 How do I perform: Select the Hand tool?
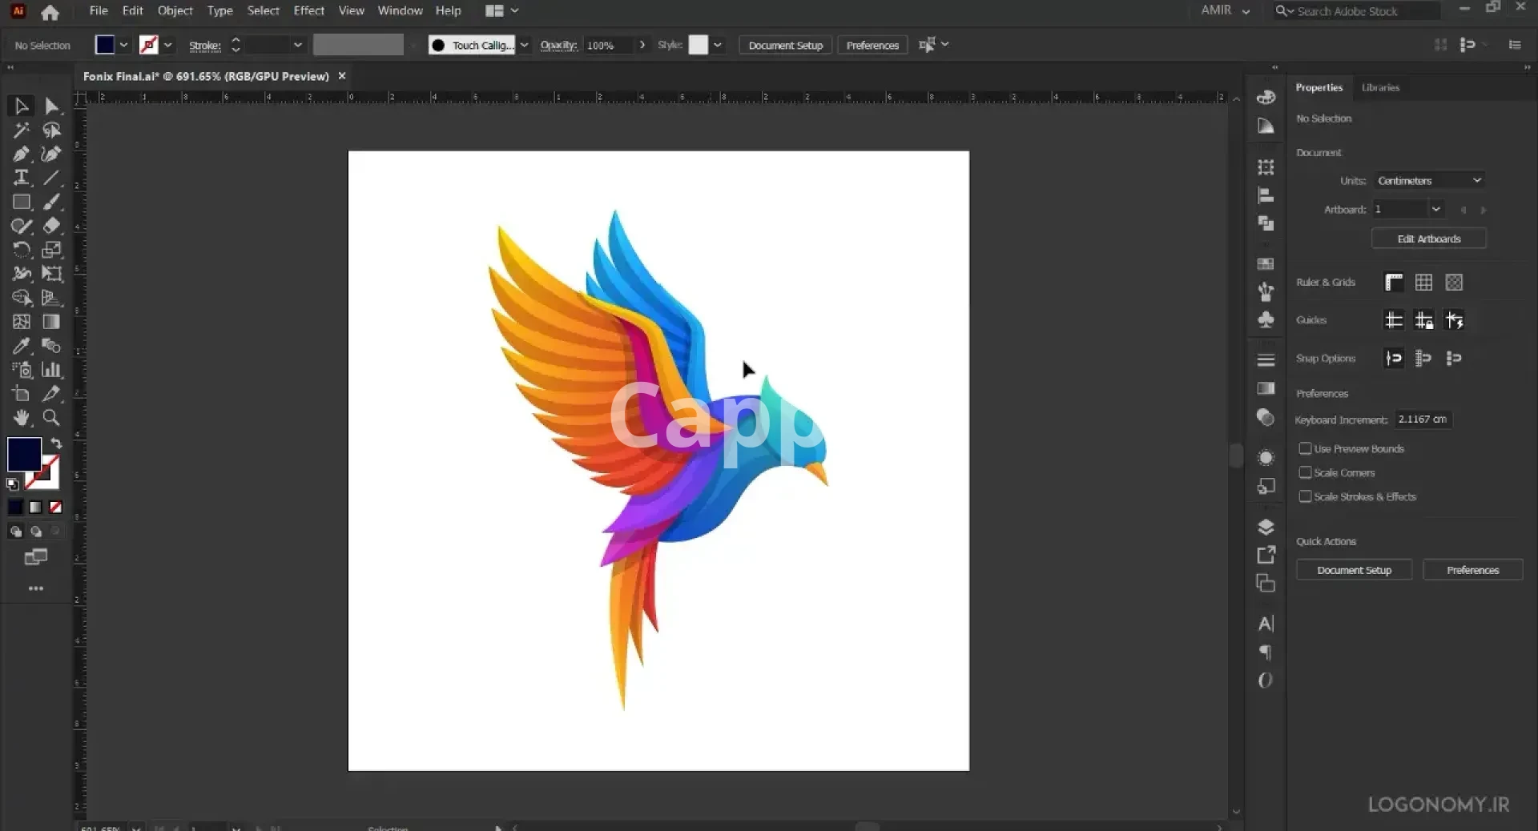click(21, 418)
